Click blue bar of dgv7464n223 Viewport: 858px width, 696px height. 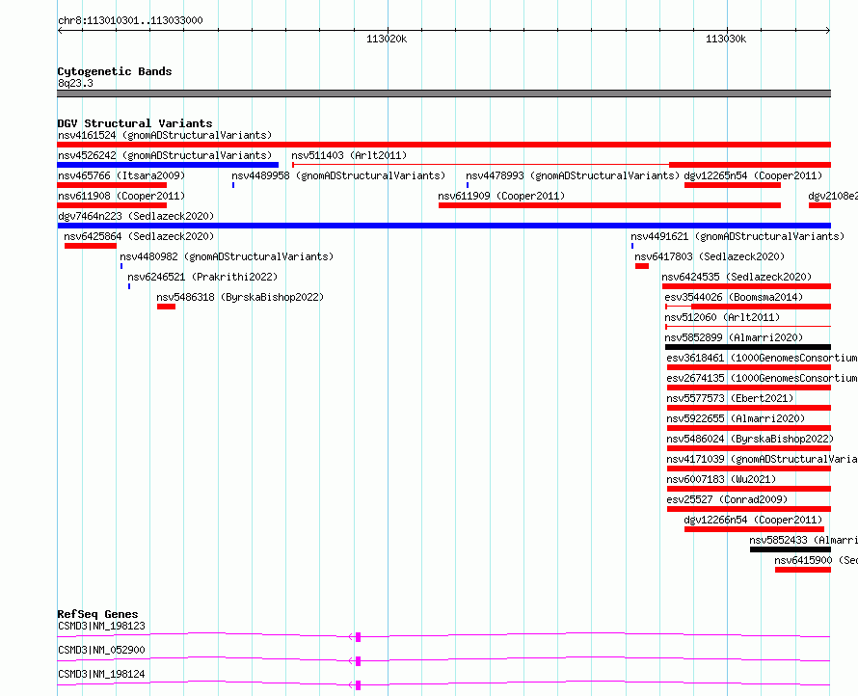point(443,226)
